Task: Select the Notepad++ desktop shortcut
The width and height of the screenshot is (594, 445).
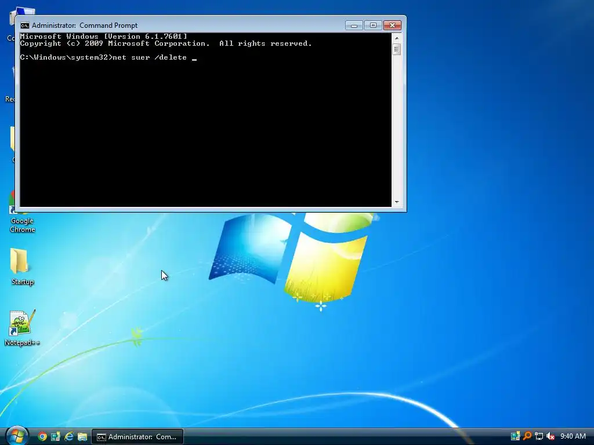Action: 22,328
